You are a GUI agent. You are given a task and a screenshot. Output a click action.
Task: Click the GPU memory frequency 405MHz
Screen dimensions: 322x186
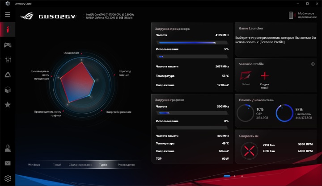pos(223,136)
